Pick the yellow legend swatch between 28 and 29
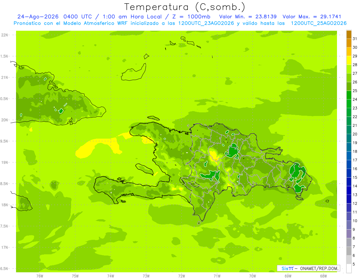This screenshot has width=363, height=280. 349,60
